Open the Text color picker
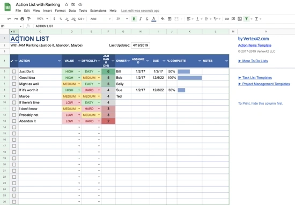Image resolution: width=295 pixels, height=205 pixels. click(154, 19)
